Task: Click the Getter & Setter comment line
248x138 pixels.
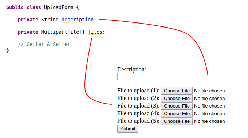Action: click(44, 44)
